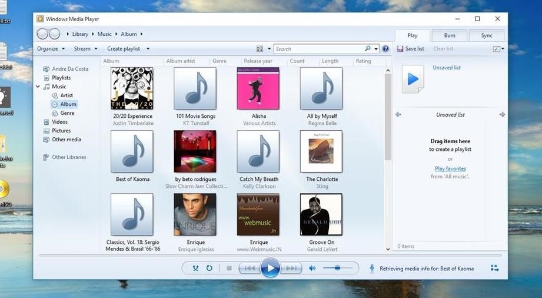Screen dimensions: 542x298
Task: Select Album under Music
Action: 64,104
